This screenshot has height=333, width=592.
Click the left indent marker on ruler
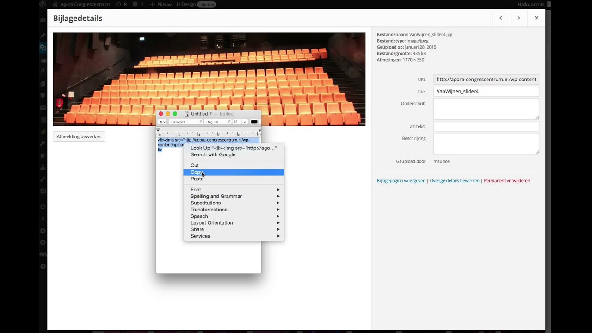(x=158, y=131)
